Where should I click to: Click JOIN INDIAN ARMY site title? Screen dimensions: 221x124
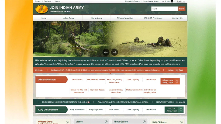(67, 8)
